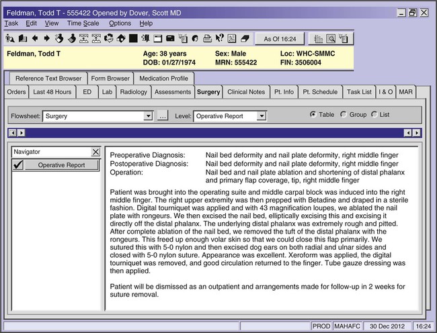Click the As Of 16:24 button

[x=280, y=39]
